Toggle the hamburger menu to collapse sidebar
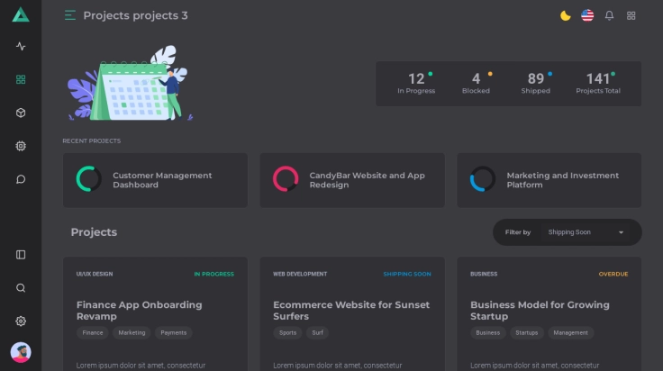Screen dimensions: 663x371 pos(70,15)
